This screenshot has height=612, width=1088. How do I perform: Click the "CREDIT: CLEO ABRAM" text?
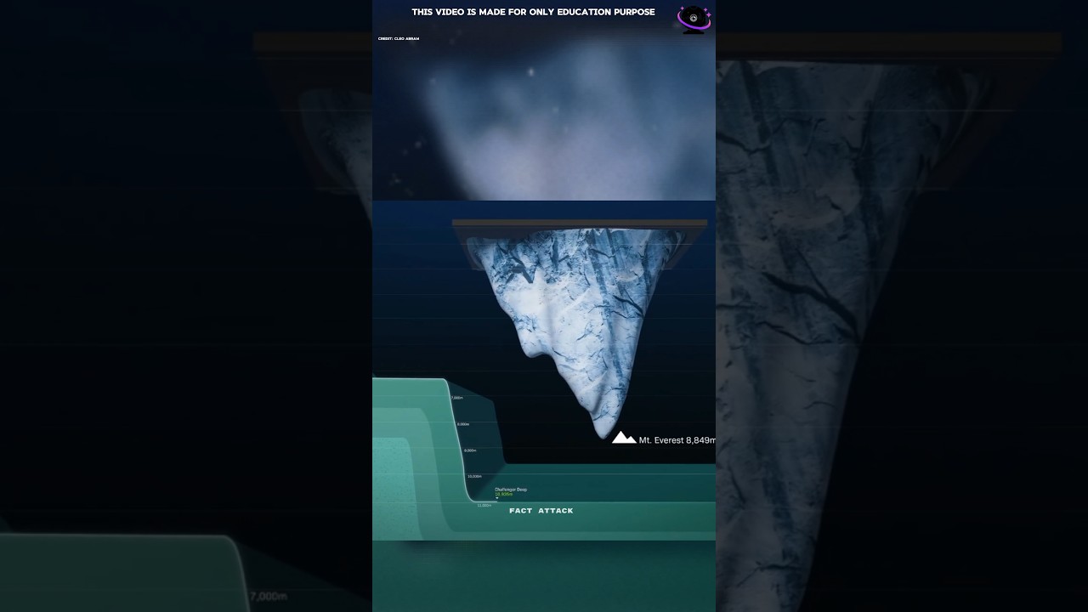(x=399, y=38)
